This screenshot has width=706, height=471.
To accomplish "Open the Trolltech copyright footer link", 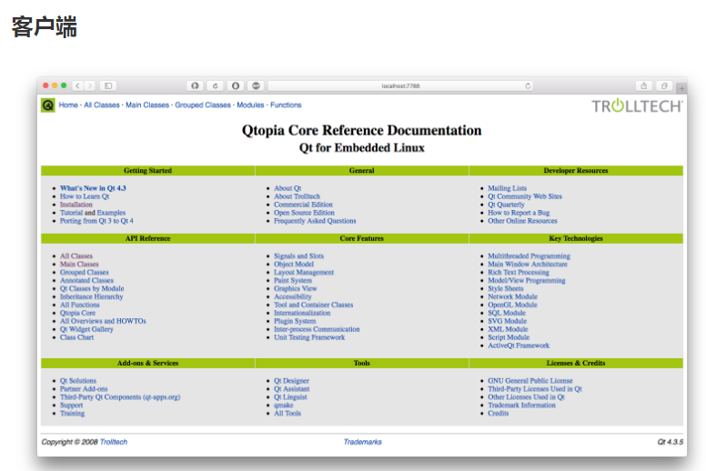I will click(x=114, y=442).
